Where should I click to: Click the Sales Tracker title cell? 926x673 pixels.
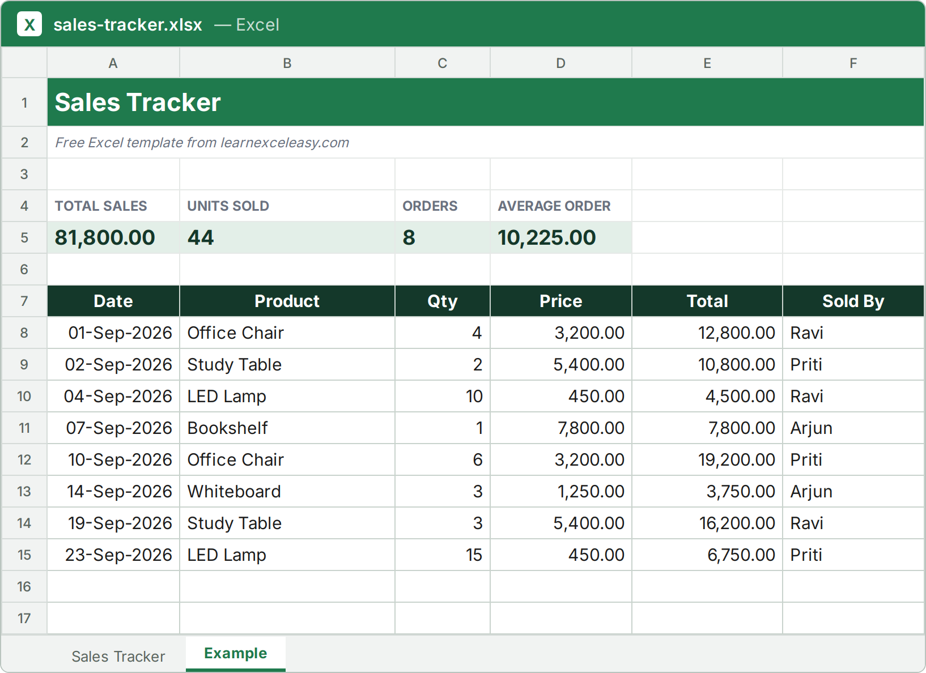pos(486,103)
